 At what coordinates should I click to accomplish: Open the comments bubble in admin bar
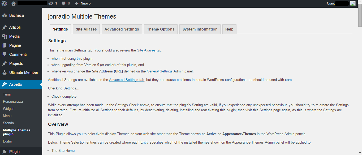(64, 3)
